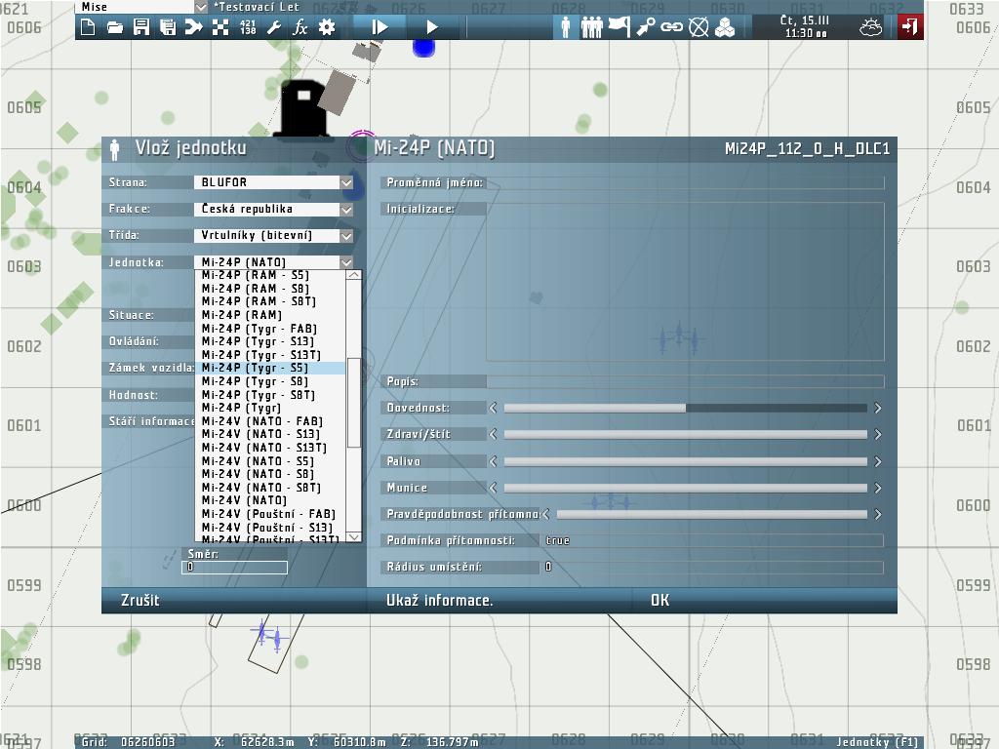Click the gear configuration icon in toolbar
Image resolution: width=999 pixels, height=749 pixels.
pos(327,28)
